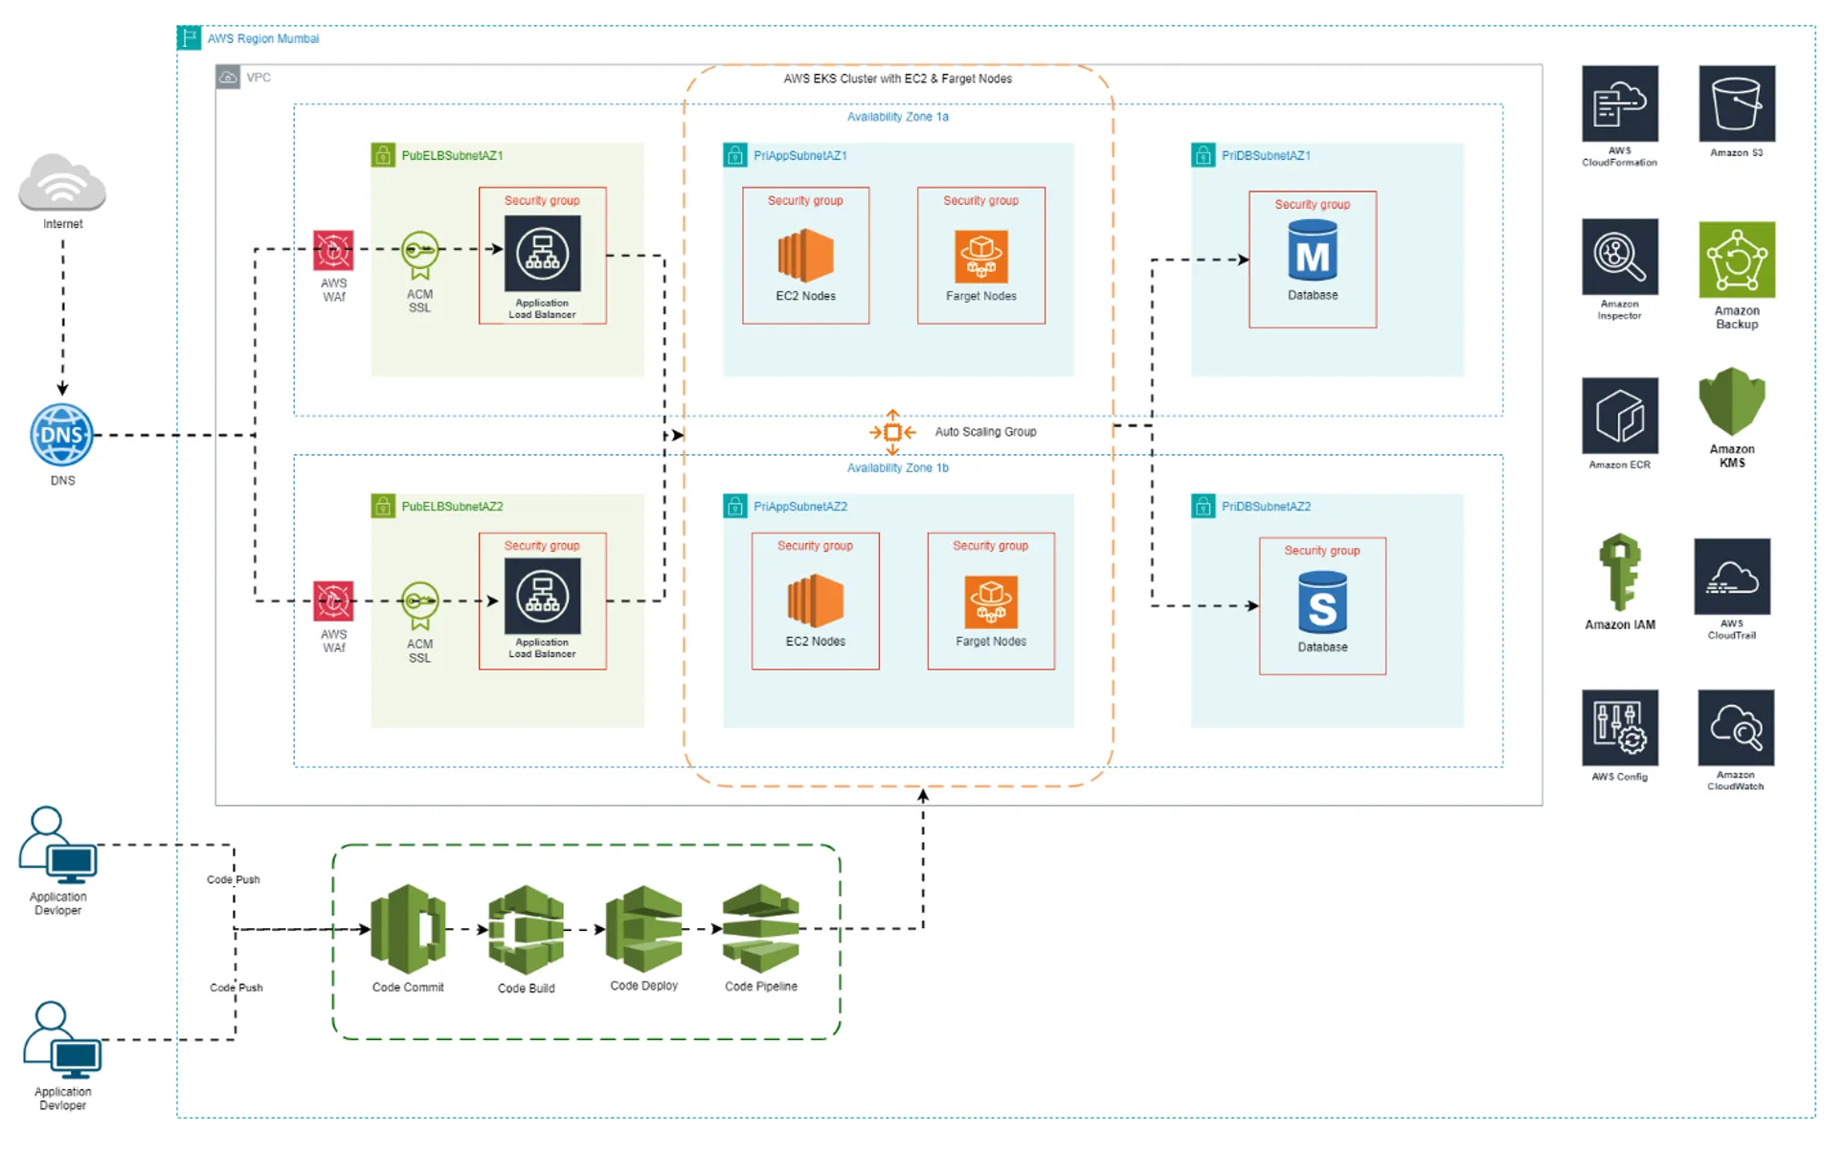Viewport: 1845px width, 1157px height.
Task: Click the Code Build icon
Action: (x=526, y=930)
